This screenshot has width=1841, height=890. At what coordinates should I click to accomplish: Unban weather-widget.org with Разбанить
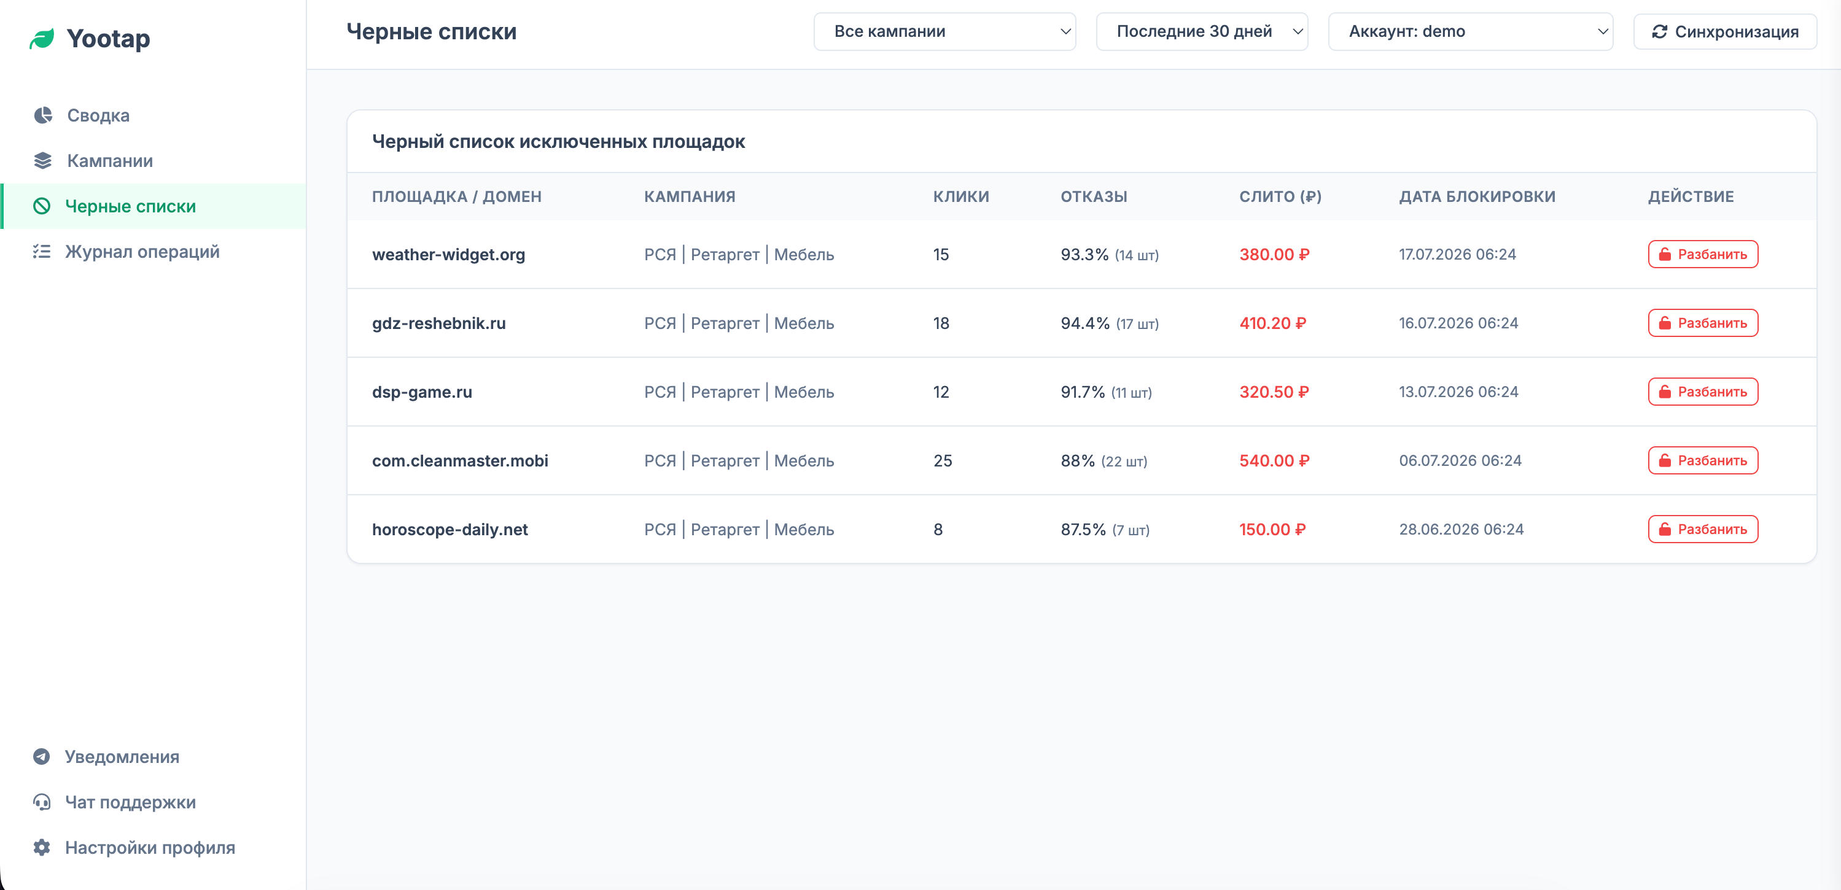pyautogui.click(x=1702, y=254)
